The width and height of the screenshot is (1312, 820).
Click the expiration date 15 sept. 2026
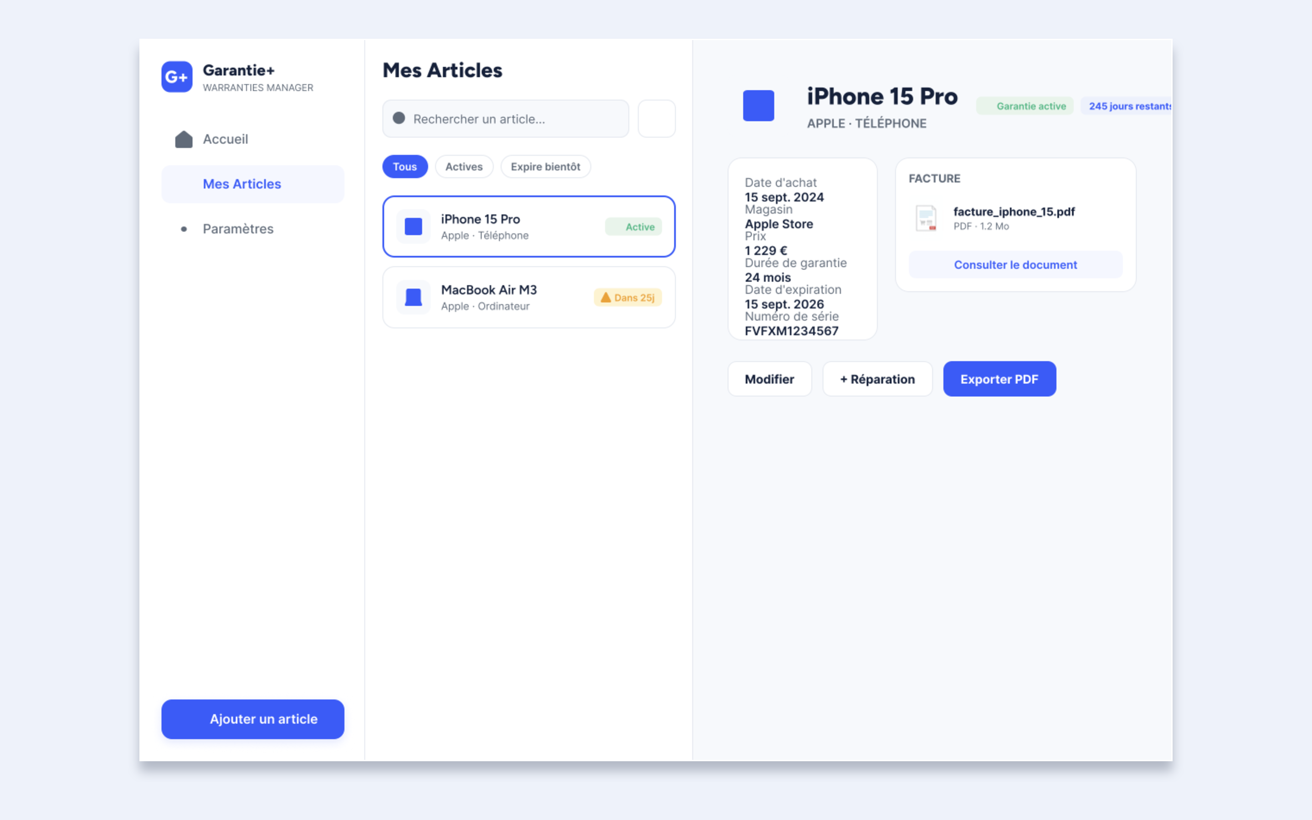click(784, 304)
